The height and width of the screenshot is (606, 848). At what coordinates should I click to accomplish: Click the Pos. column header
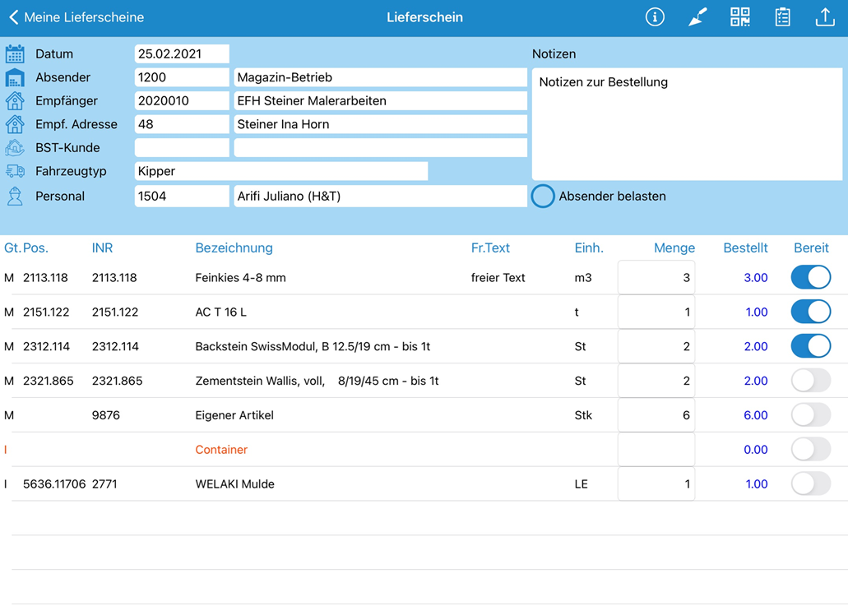(35, 248)
